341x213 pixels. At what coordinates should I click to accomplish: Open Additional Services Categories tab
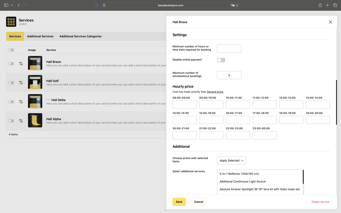click(x=81, y=36)
